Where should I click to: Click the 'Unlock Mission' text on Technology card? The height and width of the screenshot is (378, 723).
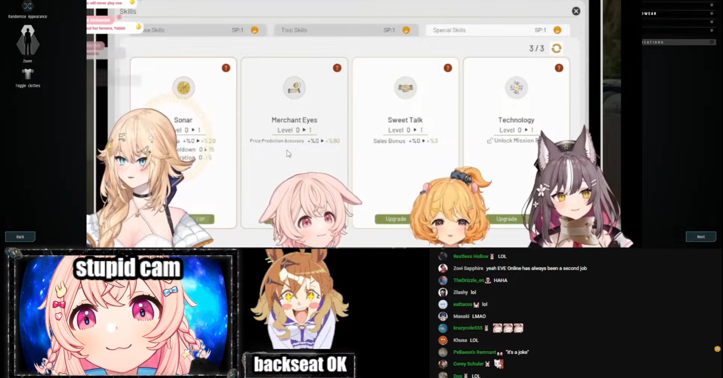coord(514,141)
